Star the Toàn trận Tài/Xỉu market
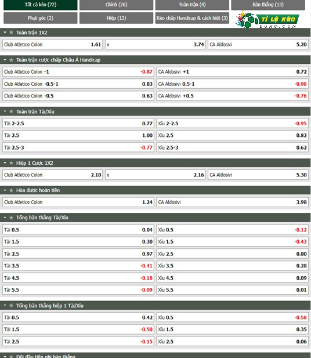Viewport: 311px width, 358px height. pos(11,111)
